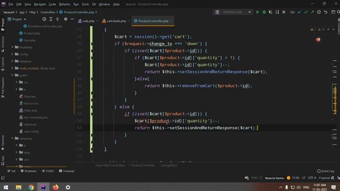Open Windows Start menu
Screen dimensions: 340x191
[x=6, y=187]
